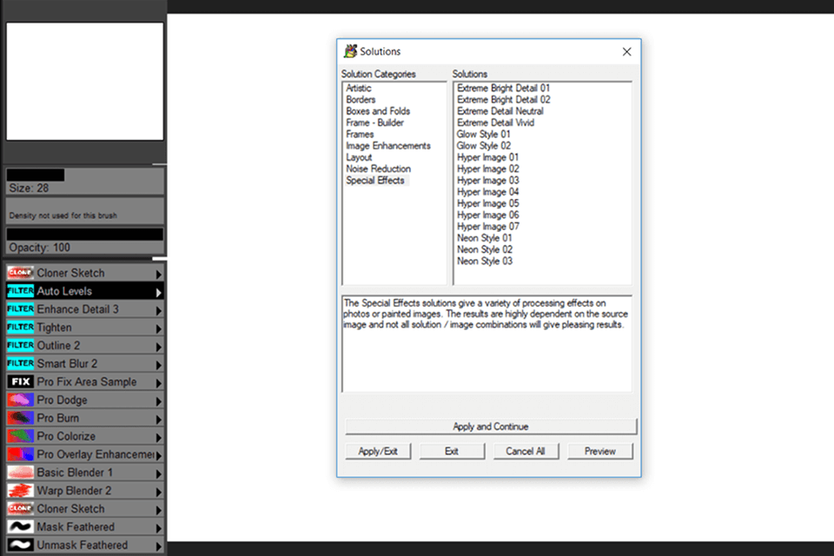834x556 pixels.
Task: Select Hyper Image 05 solution
Action: [487, 203]
